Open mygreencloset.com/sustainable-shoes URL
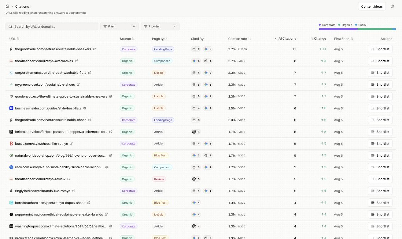This screenshot has height=239, width=402. point(45,84)
